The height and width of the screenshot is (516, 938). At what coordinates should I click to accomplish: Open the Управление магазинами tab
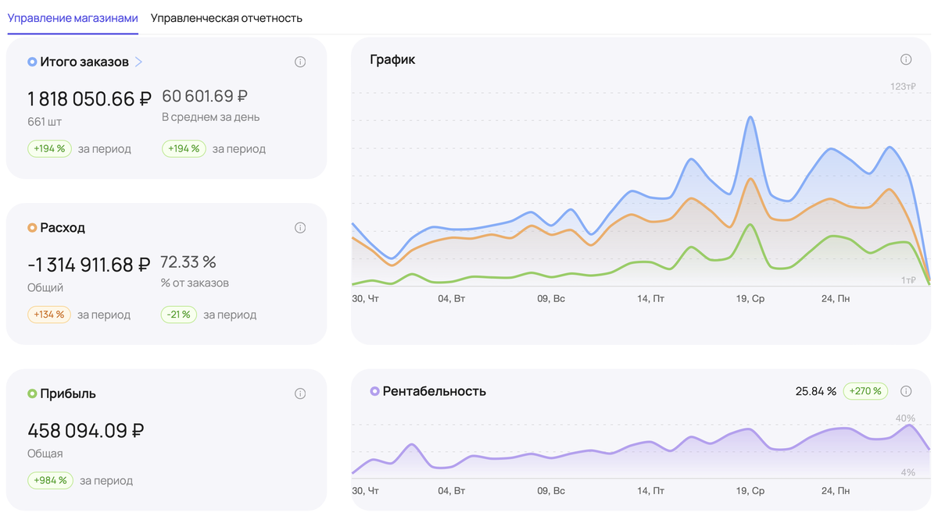point(73,18)
